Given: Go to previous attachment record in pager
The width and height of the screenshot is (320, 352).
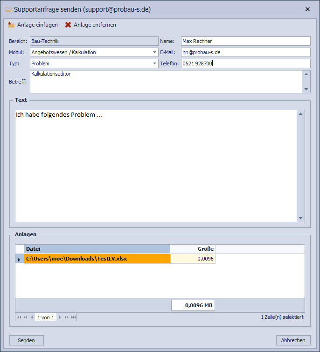Looking at the screenshot, I should (32, 317).
